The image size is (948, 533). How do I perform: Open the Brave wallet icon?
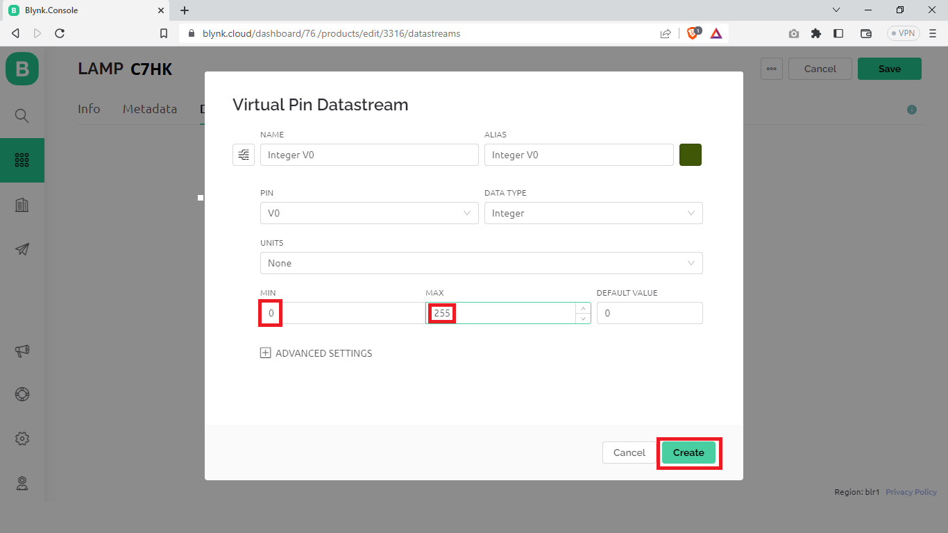point(866,33)
